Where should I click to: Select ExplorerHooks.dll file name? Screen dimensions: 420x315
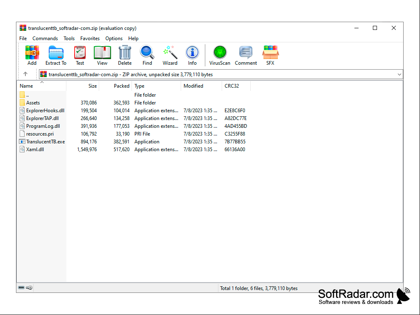45,110
